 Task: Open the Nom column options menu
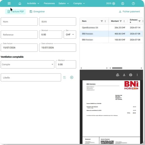(105, 21)
